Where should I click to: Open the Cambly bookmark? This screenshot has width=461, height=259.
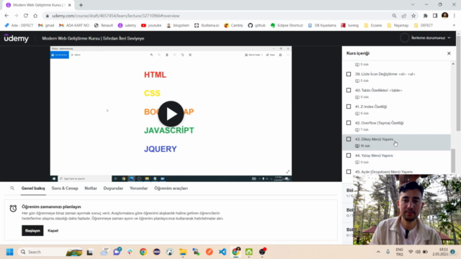tap(233, 25)
